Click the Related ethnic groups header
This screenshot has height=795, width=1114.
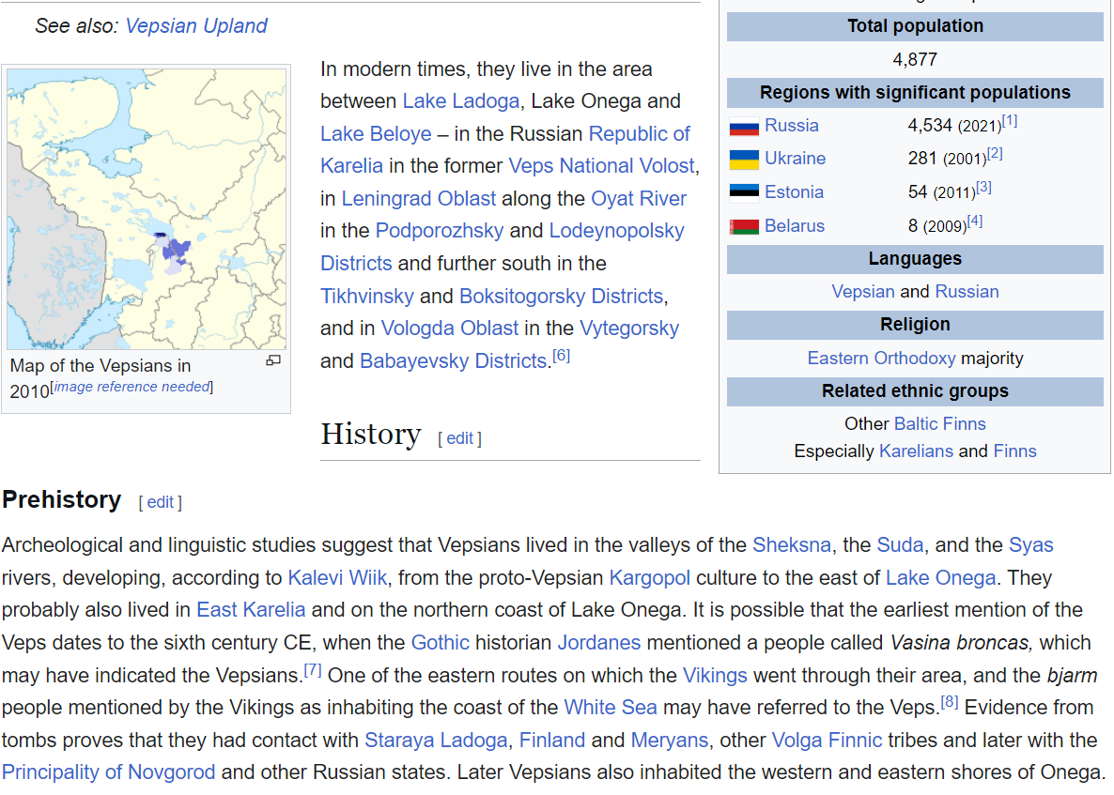pos(915,391)
